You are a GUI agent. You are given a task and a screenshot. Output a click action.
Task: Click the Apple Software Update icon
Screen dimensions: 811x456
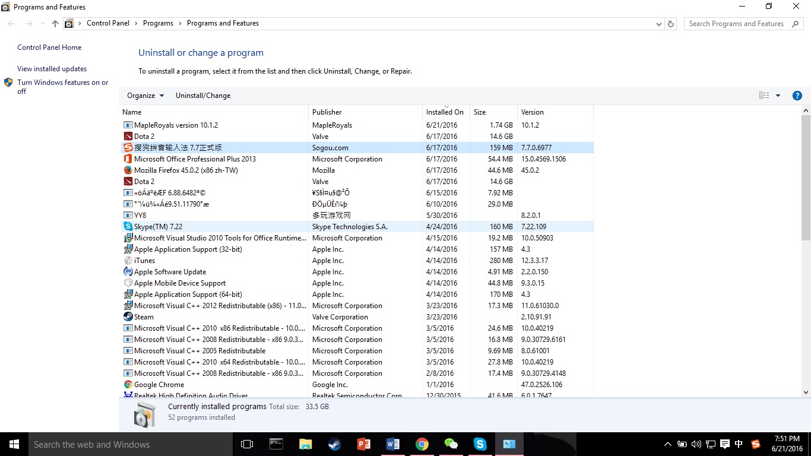[x=128, y=272]
